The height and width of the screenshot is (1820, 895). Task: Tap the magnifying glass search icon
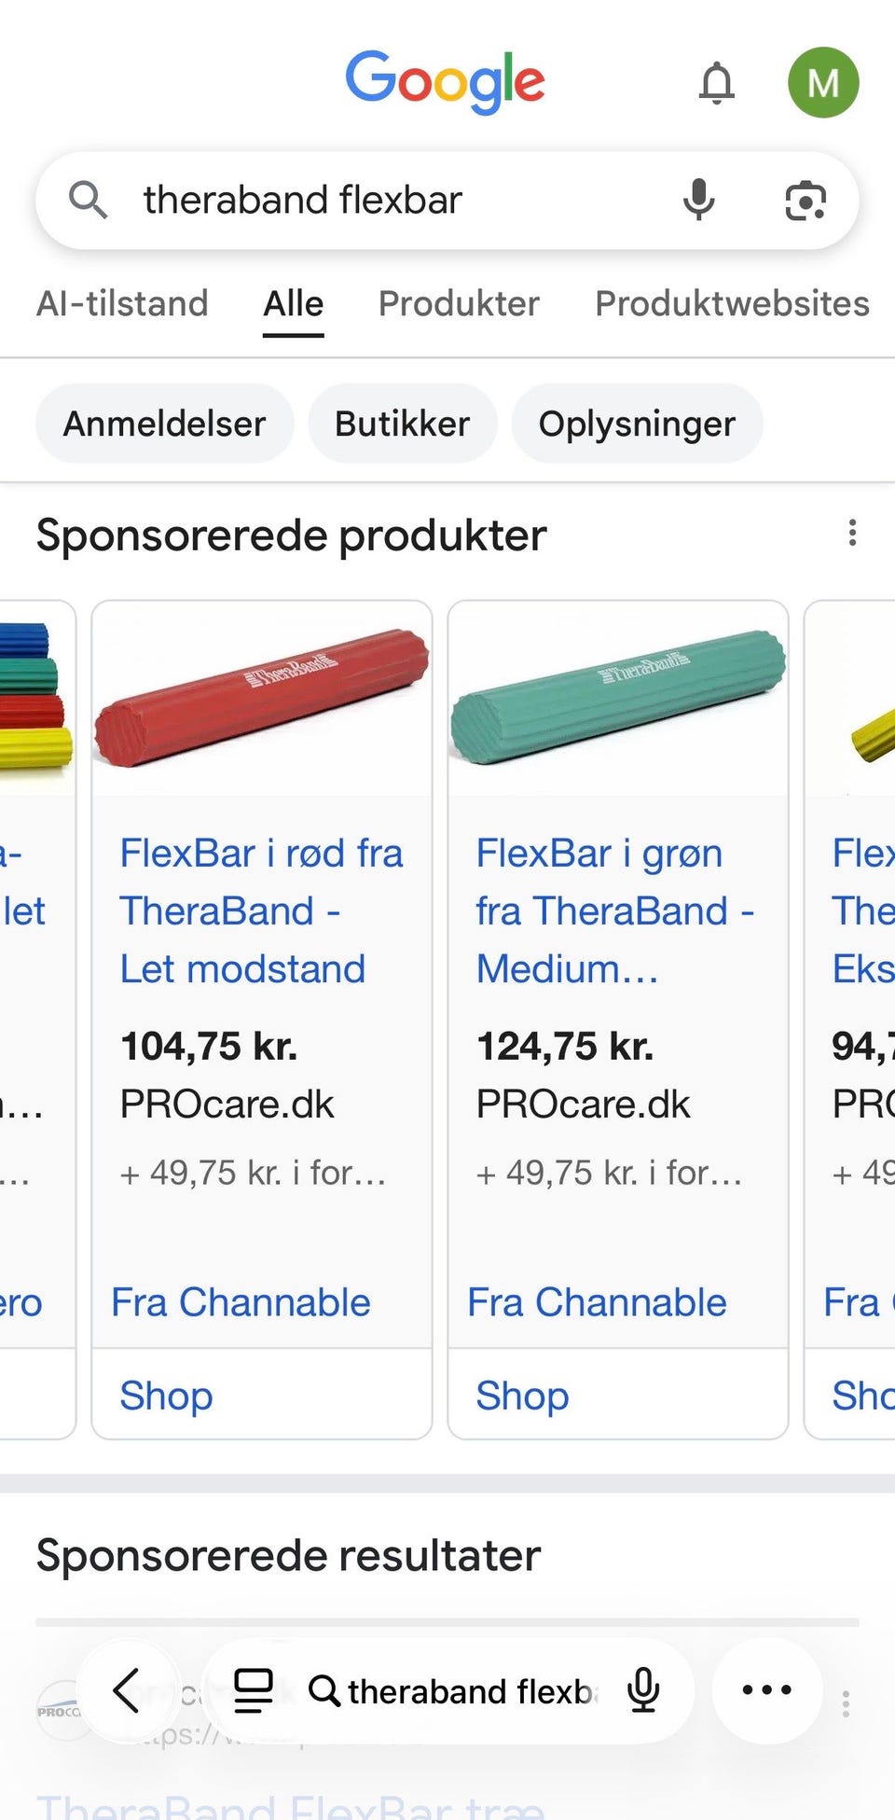point(89,201)
